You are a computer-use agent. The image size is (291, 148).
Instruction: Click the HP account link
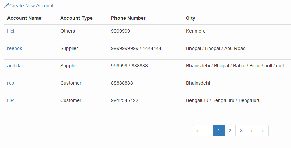tap(11, 100)
